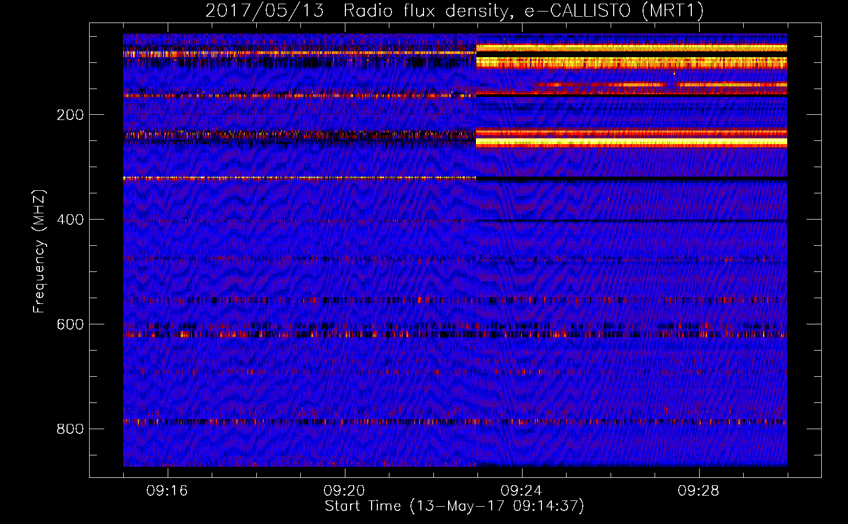
Task: Click the 09:20 time tick label
Action: pos(344,491)
